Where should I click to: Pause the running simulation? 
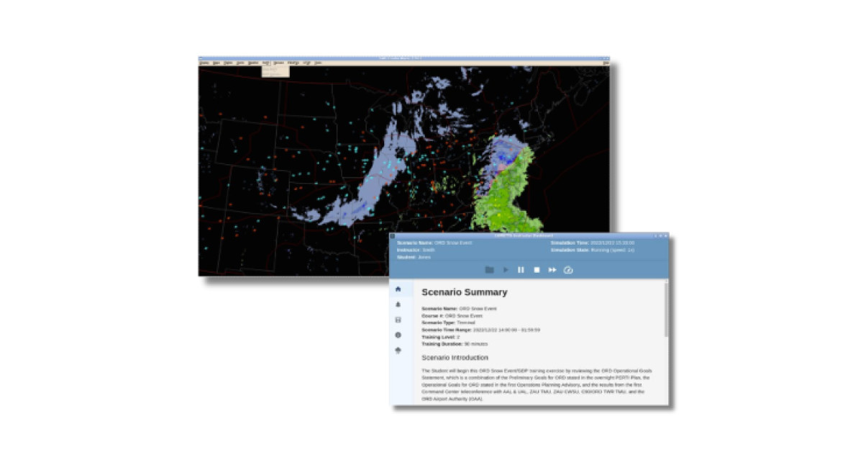pos(521,270)
